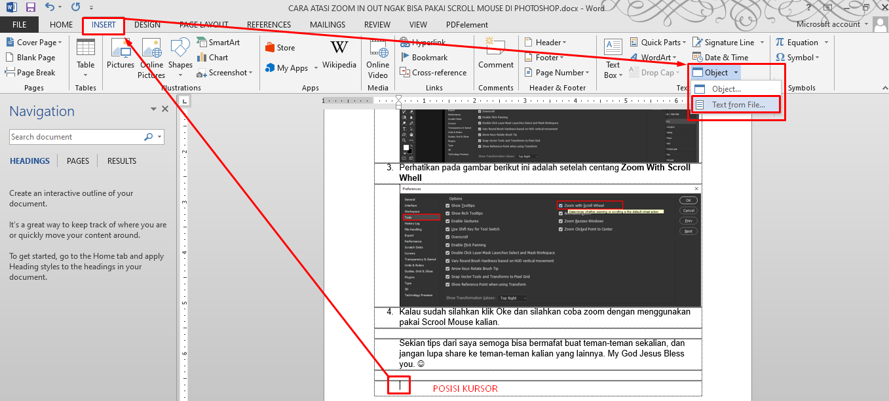Expand the Quick Parts dropdown

684,43
